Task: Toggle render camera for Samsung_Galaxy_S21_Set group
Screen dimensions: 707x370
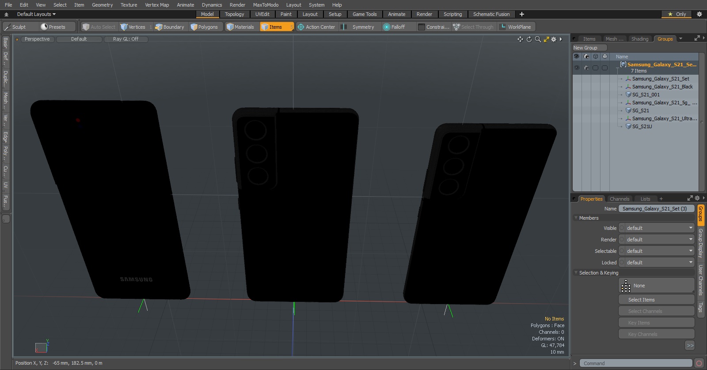Action: (x=586, y=68)
